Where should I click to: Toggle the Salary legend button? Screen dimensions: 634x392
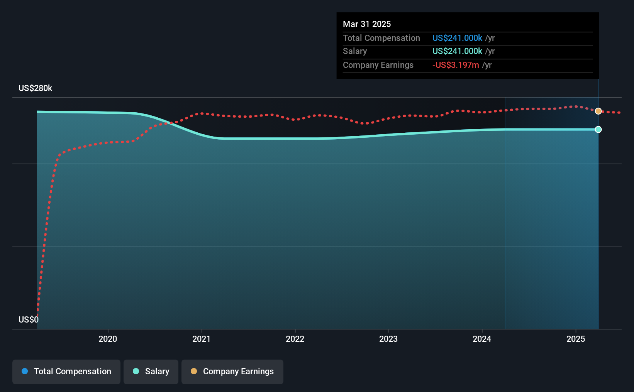coord(151,372)
